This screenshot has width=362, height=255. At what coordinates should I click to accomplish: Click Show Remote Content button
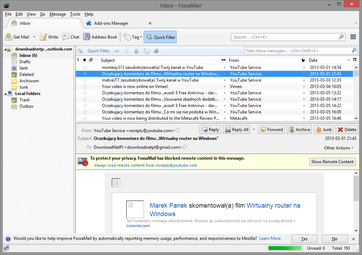332,162
